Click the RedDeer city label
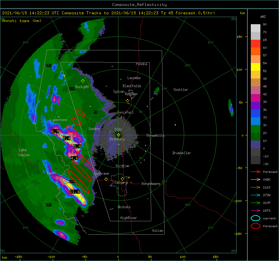279x261 pixels. (131, 94)
